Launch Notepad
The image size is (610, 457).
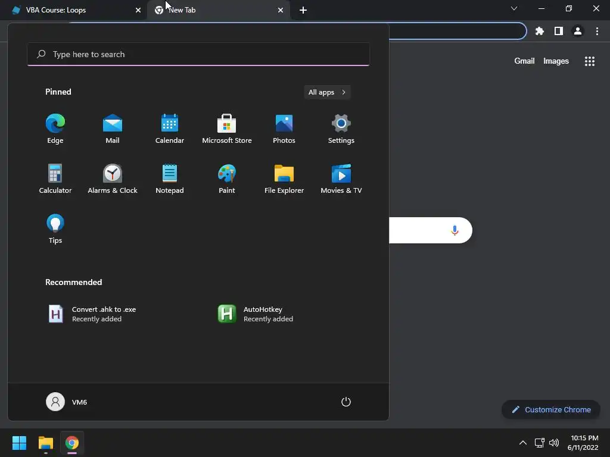pos(170,179)
